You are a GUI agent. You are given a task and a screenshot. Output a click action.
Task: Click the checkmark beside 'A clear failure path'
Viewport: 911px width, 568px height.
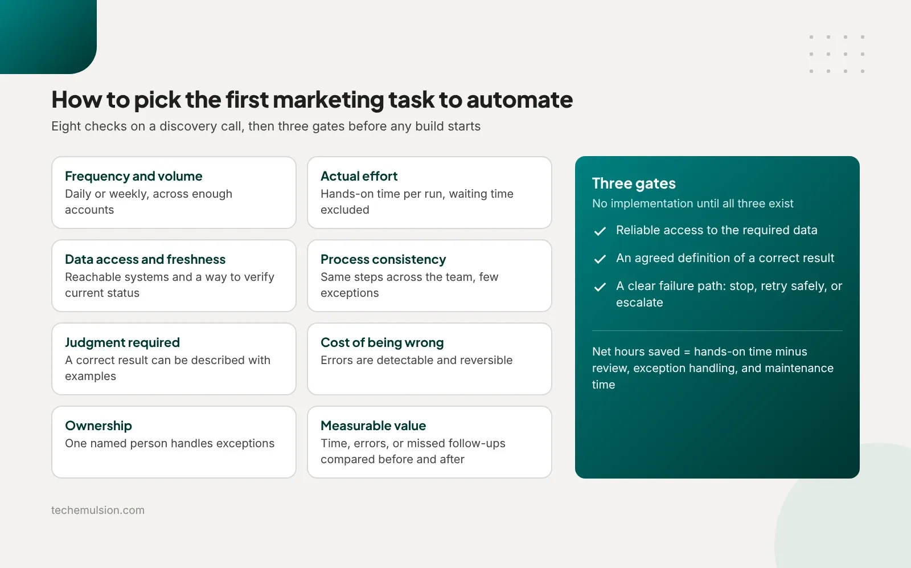600,287
